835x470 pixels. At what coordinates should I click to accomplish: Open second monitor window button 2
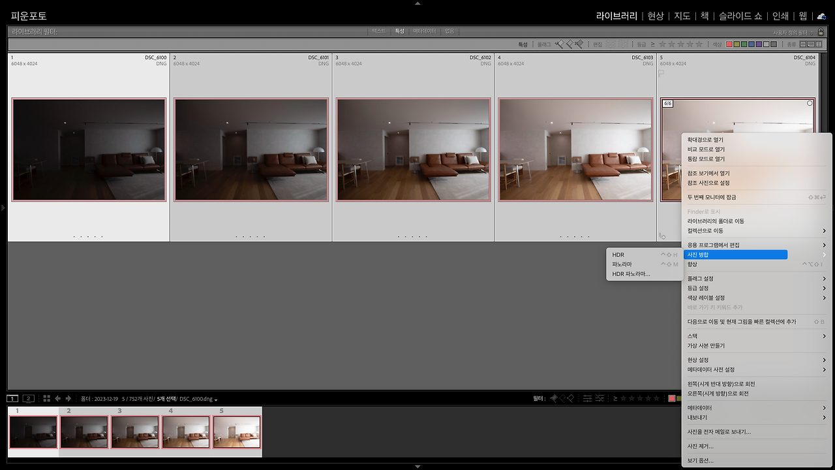[x=28, y=398]
